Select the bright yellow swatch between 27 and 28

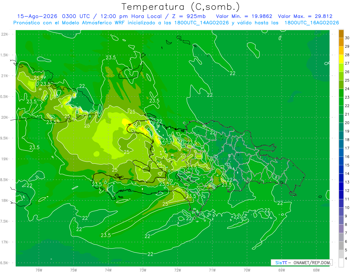341,59
